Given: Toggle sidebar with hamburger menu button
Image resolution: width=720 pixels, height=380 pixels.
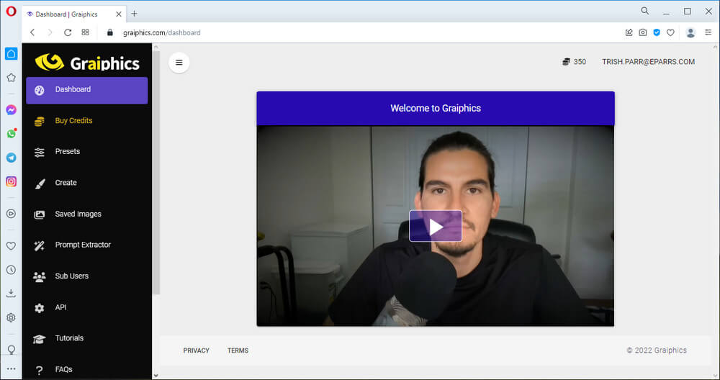Looking at the screenshot, I should tap(179, 63).
